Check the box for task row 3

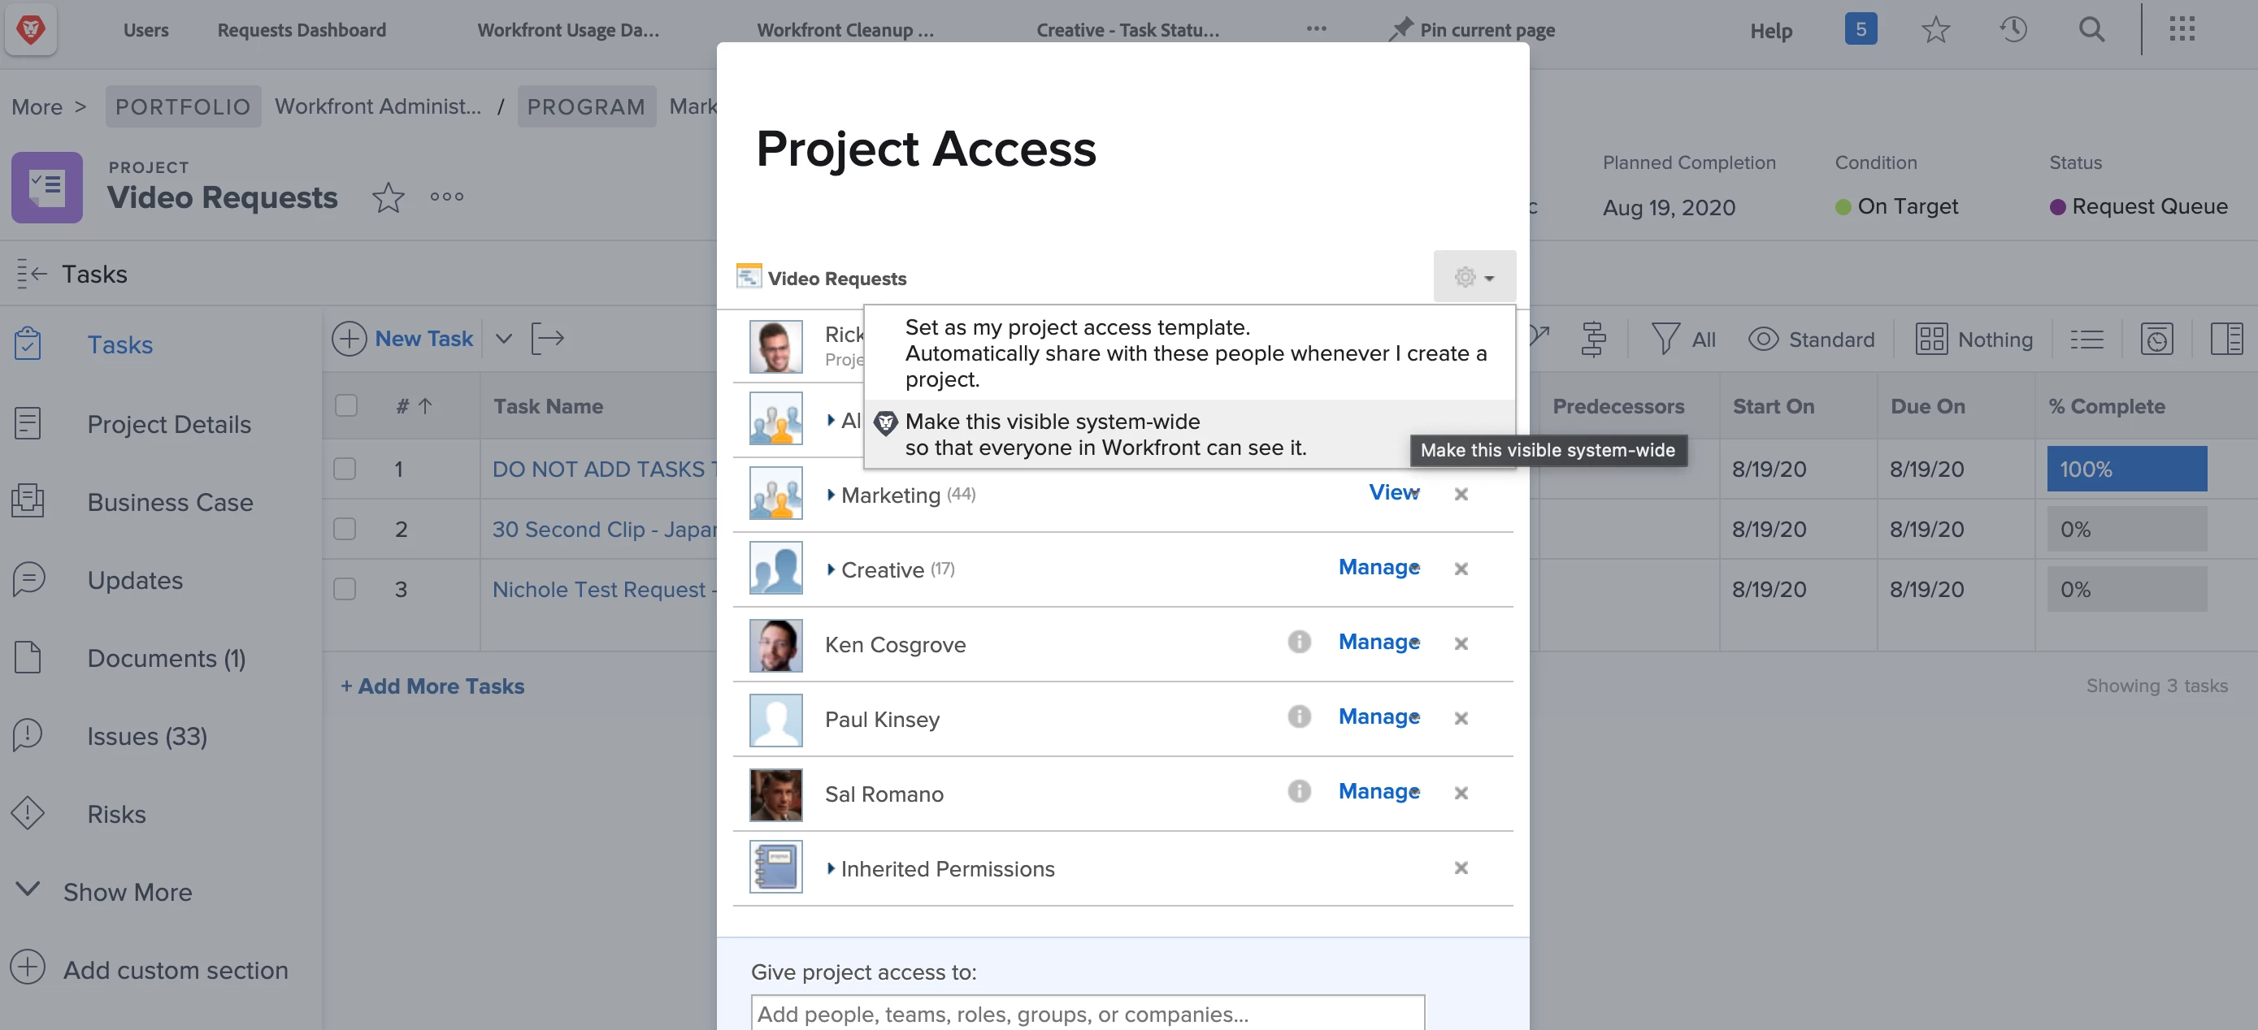click(x=345, y=589)
